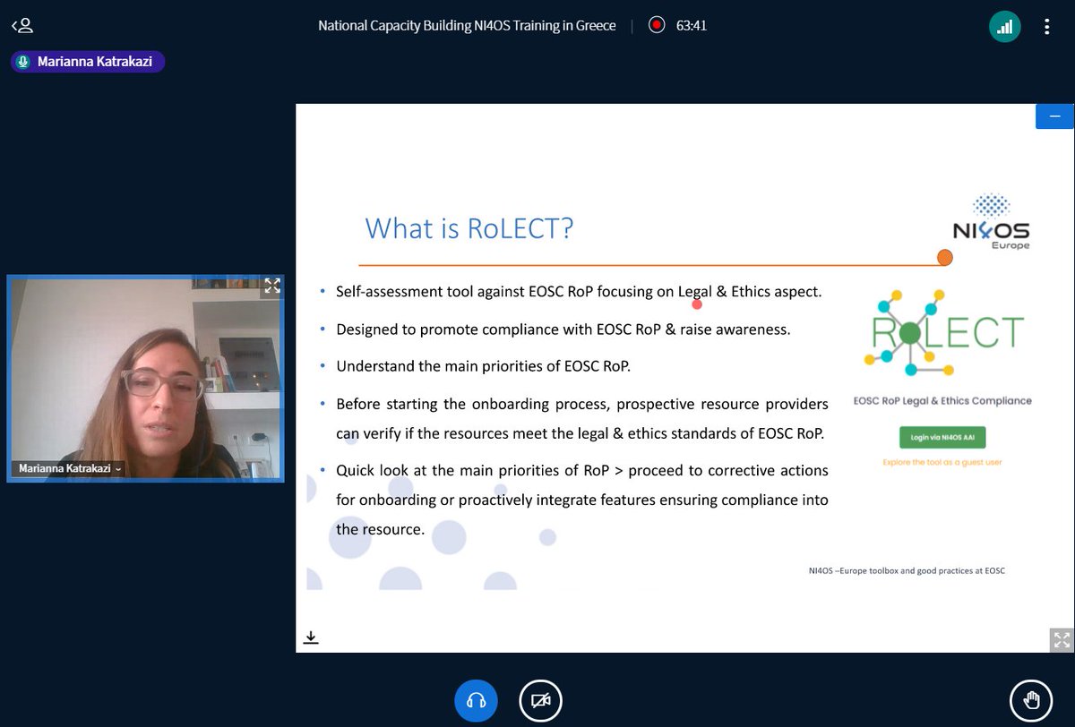
Task: Click Login via NI4OS AAI on the slide
Action: click(942, 438)
